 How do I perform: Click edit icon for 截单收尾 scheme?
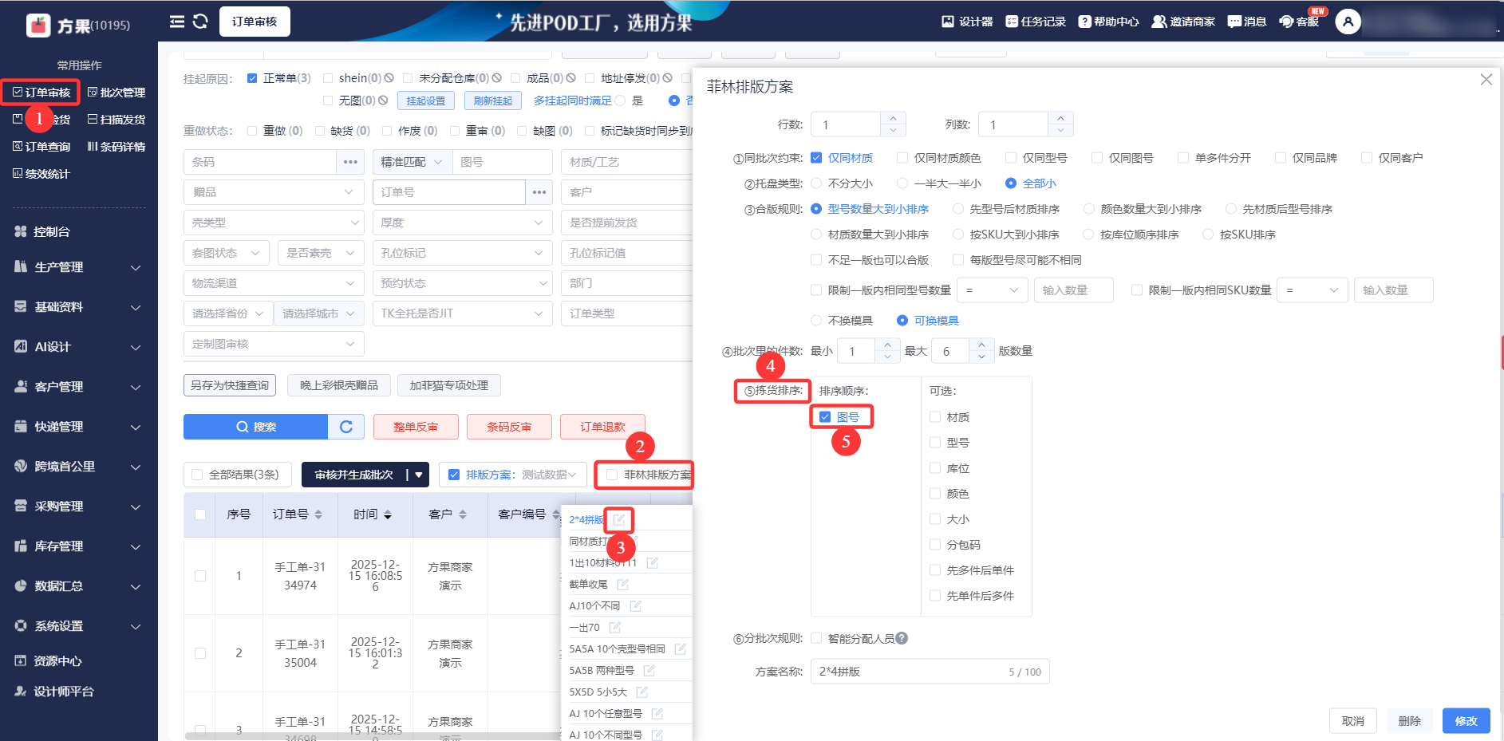tap(623, 585)
